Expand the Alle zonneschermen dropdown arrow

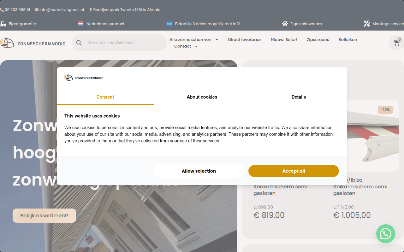[x=217, y=40]
